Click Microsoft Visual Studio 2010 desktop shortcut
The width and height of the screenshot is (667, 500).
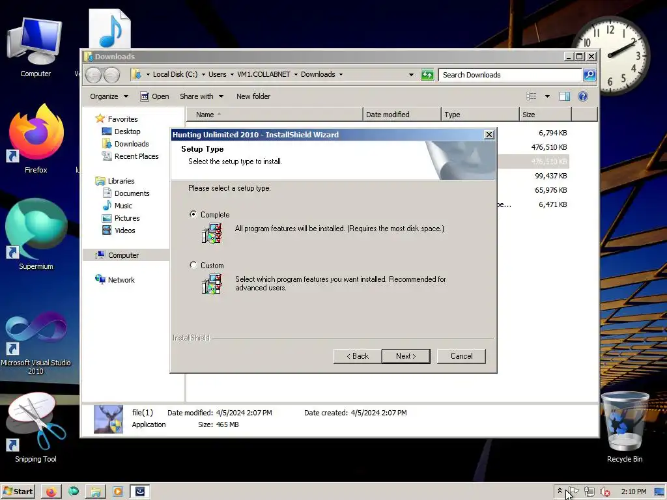(36, 344)
